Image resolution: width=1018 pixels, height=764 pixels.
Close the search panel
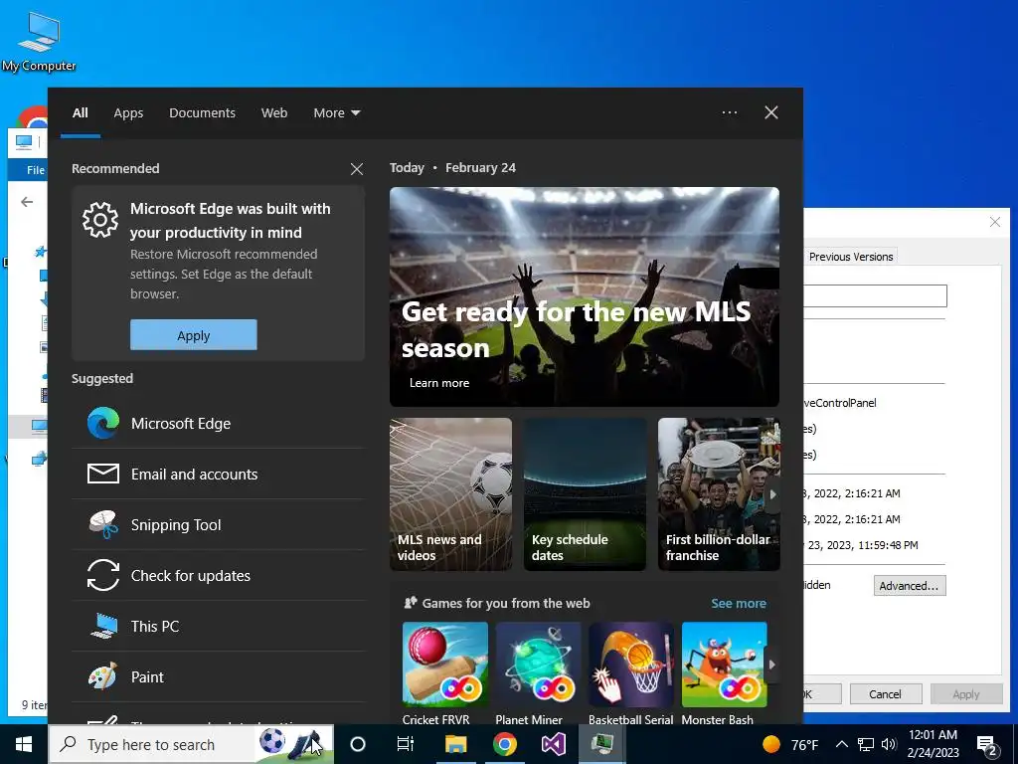[x=770, y=112]
